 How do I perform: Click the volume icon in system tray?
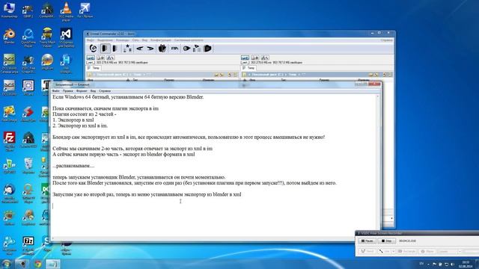point(452,264)
